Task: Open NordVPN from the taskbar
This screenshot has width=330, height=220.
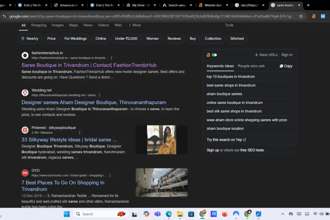Action: (236, 214)
